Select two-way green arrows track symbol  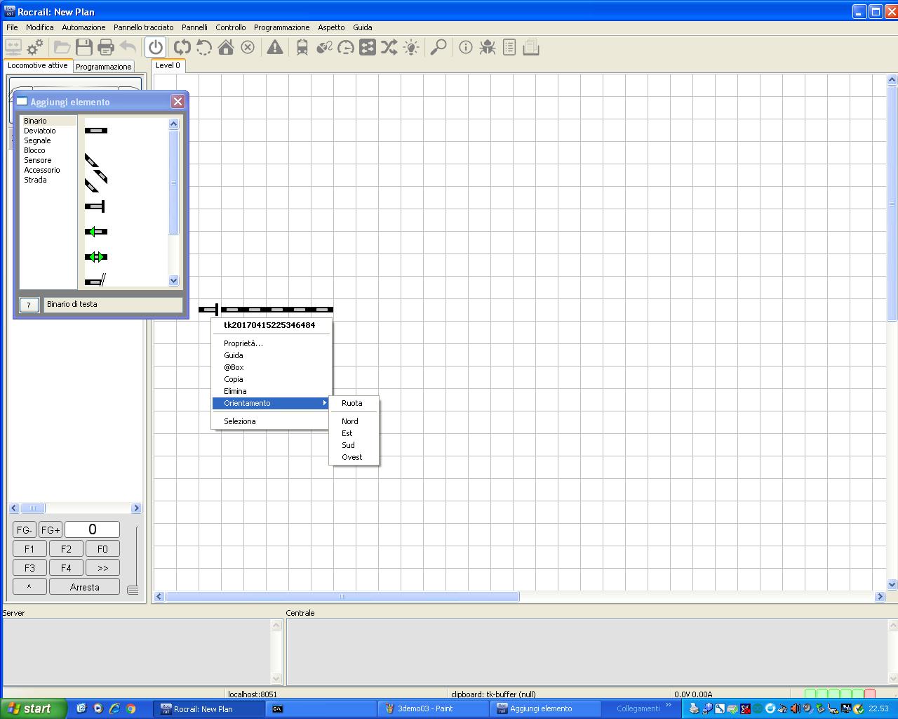(x=96, y=257)
